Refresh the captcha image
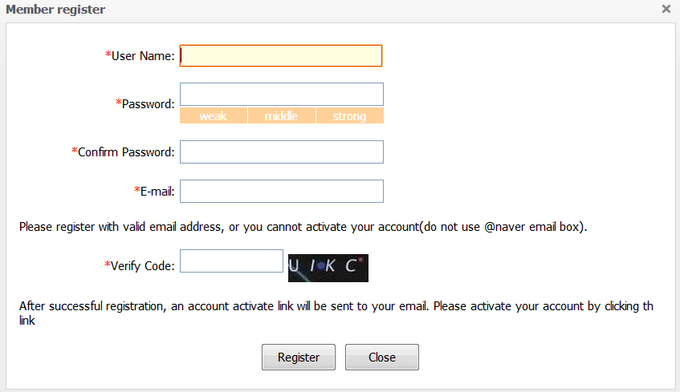Image resolution: width=680 pixels, height=392 pixels. click(328, 268)
